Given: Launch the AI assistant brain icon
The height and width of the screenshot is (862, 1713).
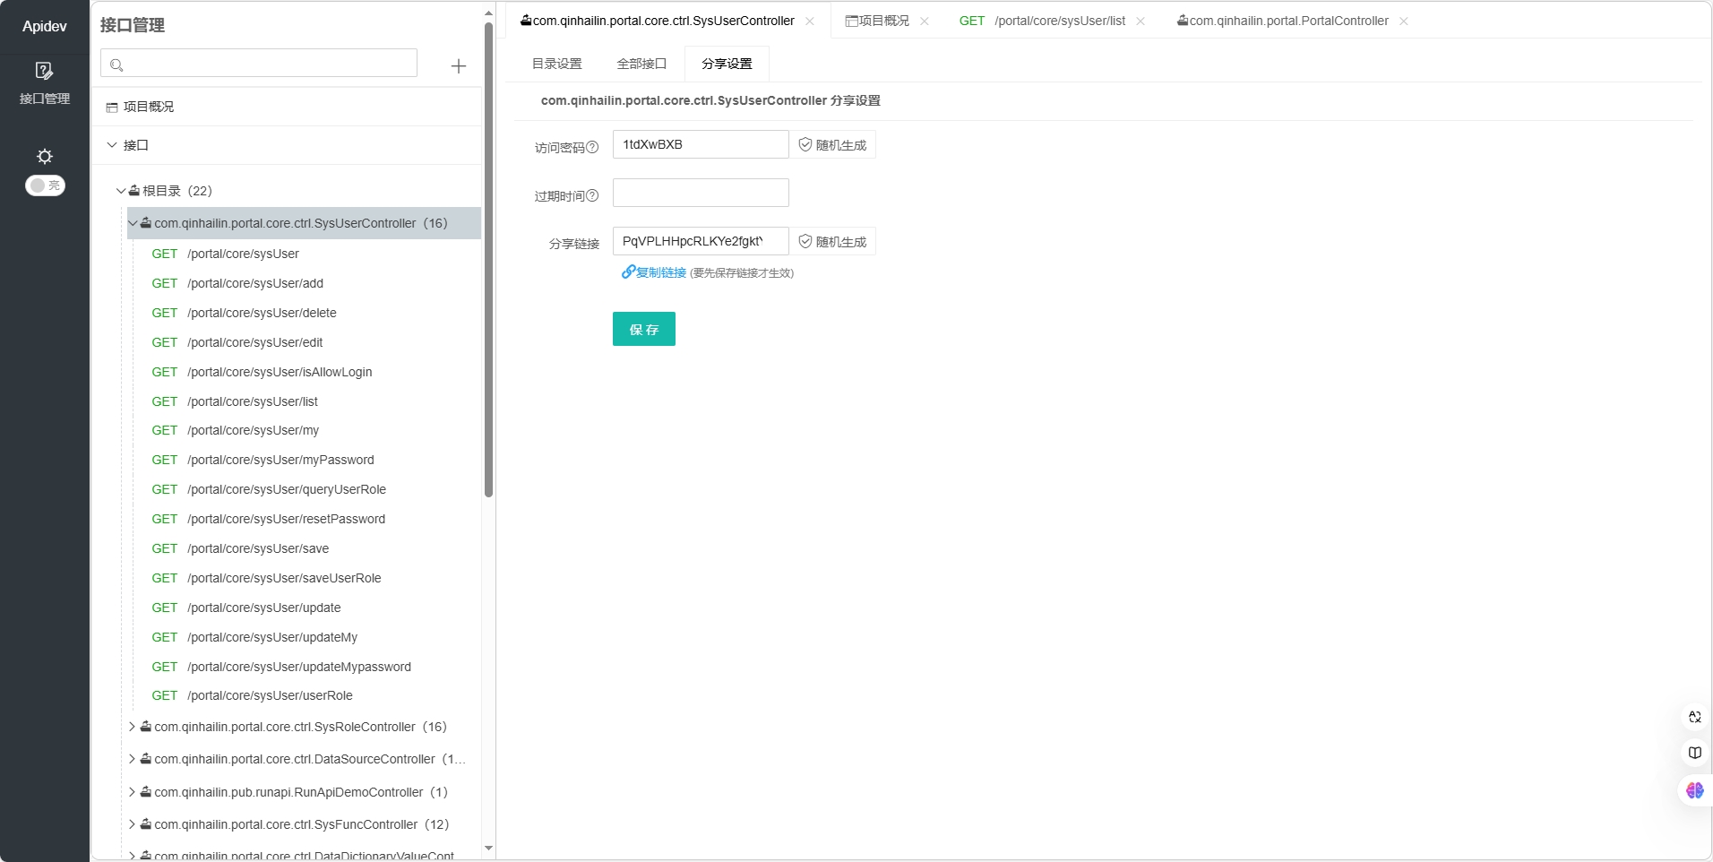Looking at the screenshot, I should tap(1694, 790).
